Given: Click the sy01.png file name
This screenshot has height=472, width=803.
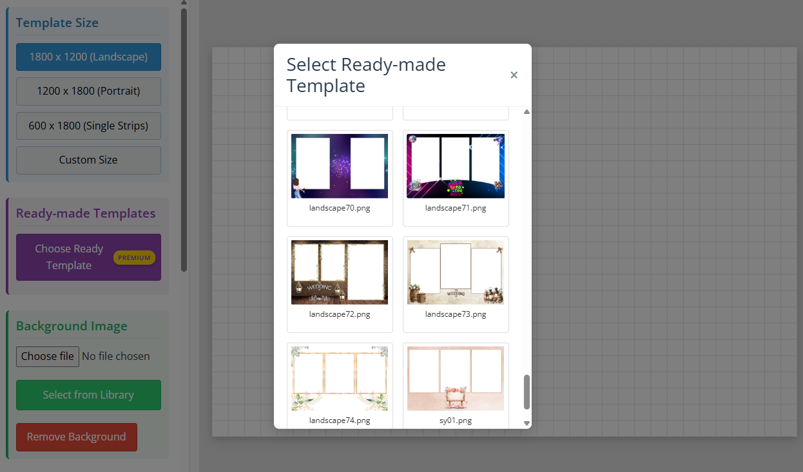Looking at the screenshot, I should click(x=456, y=420).
